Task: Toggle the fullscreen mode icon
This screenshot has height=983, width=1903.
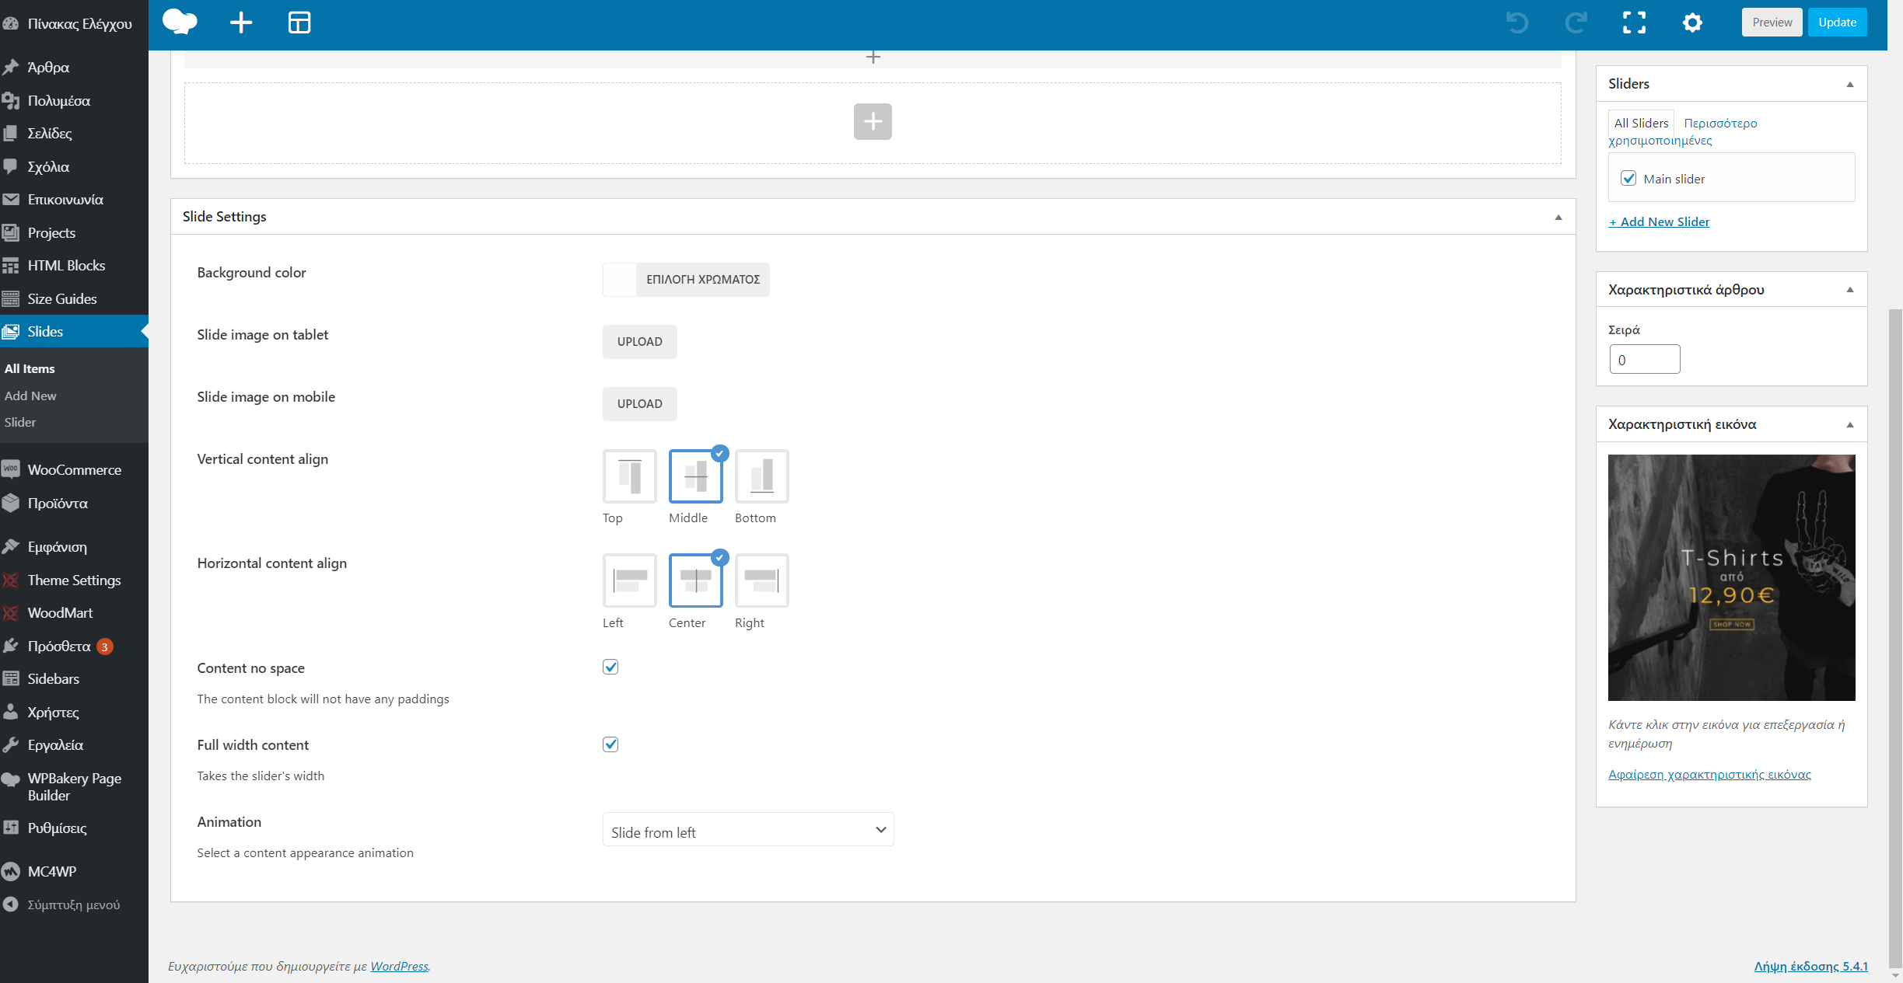Action: 1634,23
